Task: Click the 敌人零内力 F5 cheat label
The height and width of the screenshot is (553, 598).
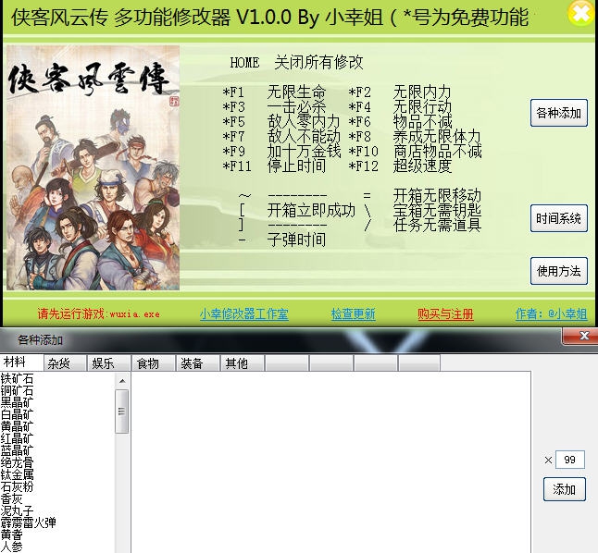Action: click(304, 122)
